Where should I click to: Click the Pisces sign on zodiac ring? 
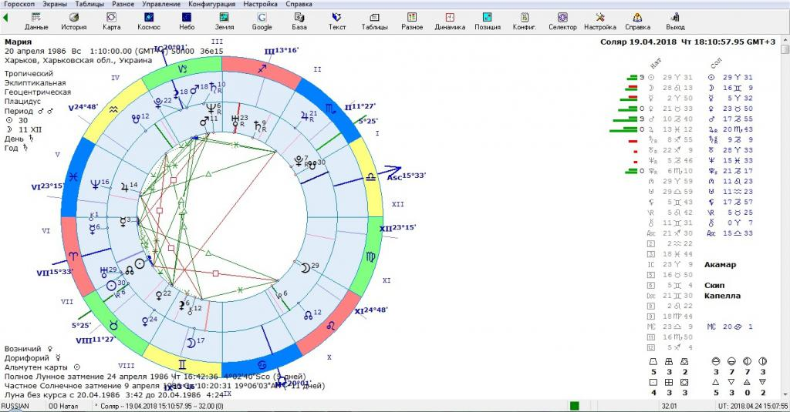[73, 176]
